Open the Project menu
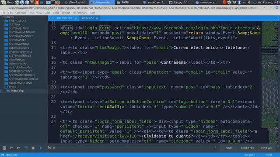 tap(66, 13)
